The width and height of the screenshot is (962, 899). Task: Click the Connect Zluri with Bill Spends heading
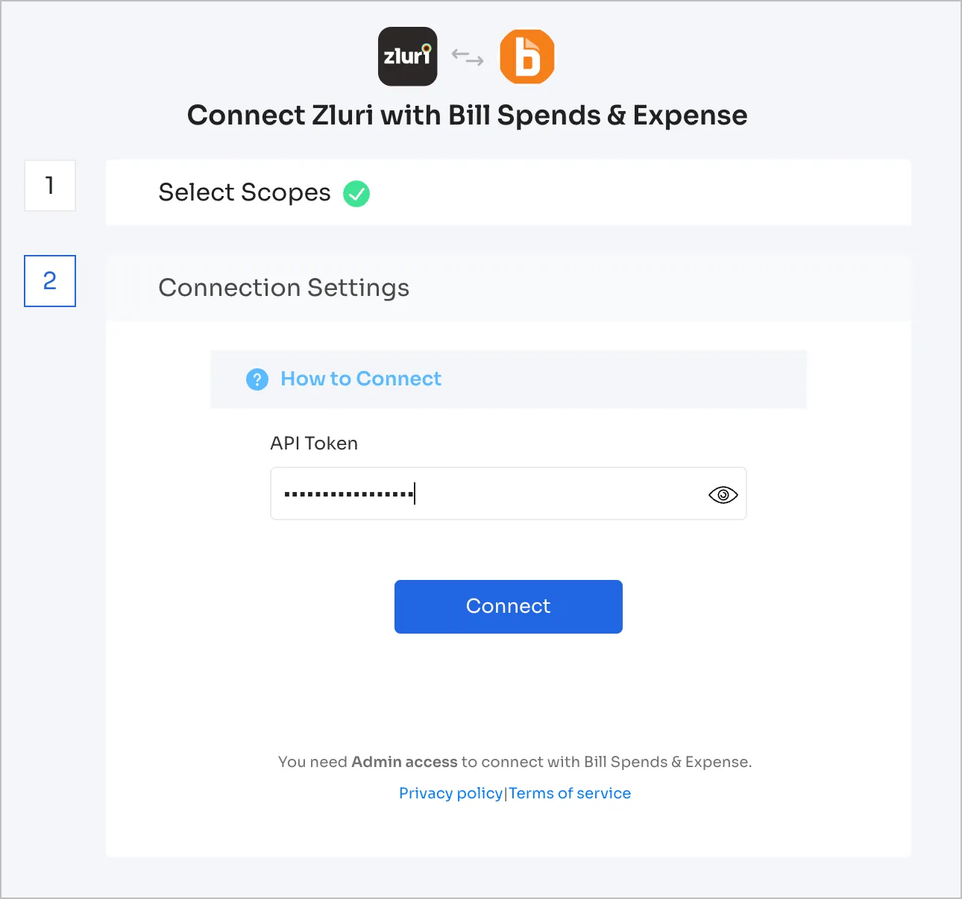[468, 116]
